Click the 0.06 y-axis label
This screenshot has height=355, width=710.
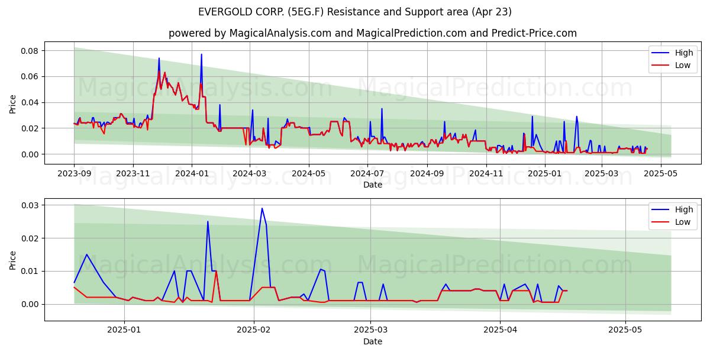(29, 77)
